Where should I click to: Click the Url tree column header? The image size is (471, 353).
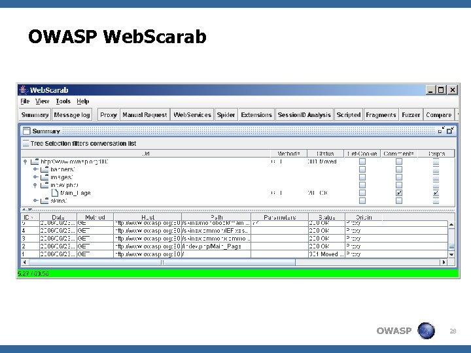pyautogui.click(x=146, y=154)
